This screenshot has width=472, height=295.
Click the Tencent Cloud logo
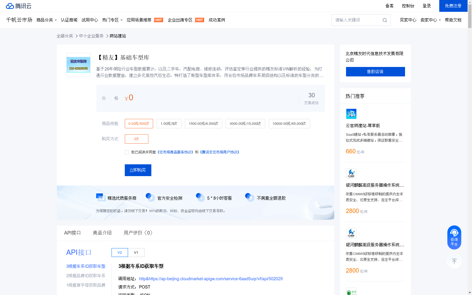coord(19,6)
